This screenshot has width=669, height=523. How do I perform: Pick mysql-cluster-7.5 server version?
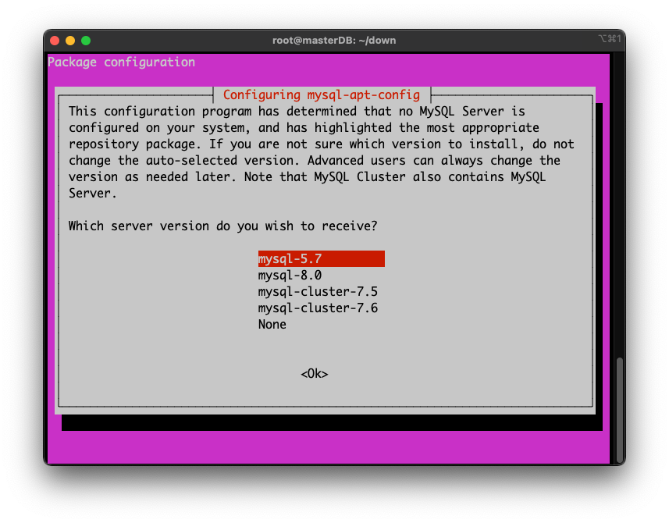click(318, 292)
